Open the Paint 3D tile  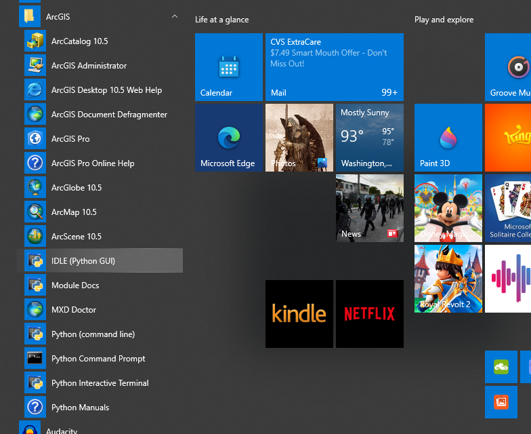[x=448, y=138]
